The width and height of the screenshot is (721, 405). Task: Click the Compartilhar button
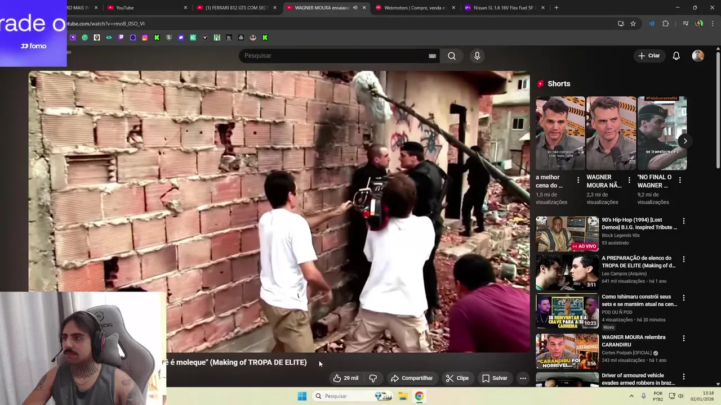[412, 378]
